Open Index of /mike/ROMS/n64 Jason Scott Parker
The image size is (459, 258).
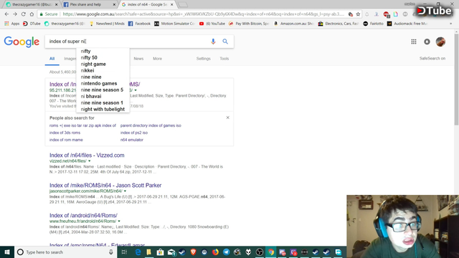click(105, 186)
